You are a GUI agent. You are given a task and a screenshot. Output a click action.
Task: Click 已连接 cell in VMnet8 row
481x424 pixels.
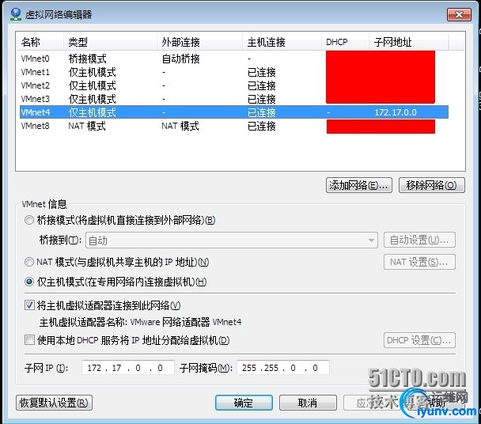pos(262,126)
